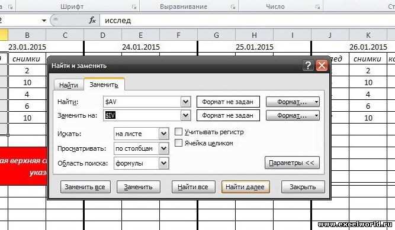Image resolution: width=395 pixels, height=230 pixels.
Task: Select column G header
Action: (x=216, y=35)
